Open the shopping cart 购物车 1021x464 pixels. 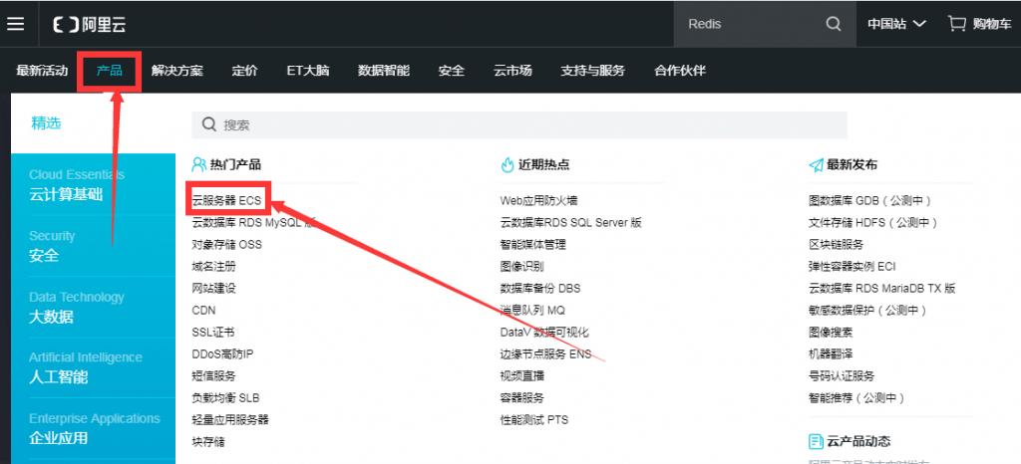click(x=979, y=24)
